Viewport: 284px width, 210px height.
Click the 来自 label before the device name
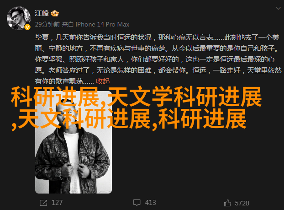[x=68, y=24]
